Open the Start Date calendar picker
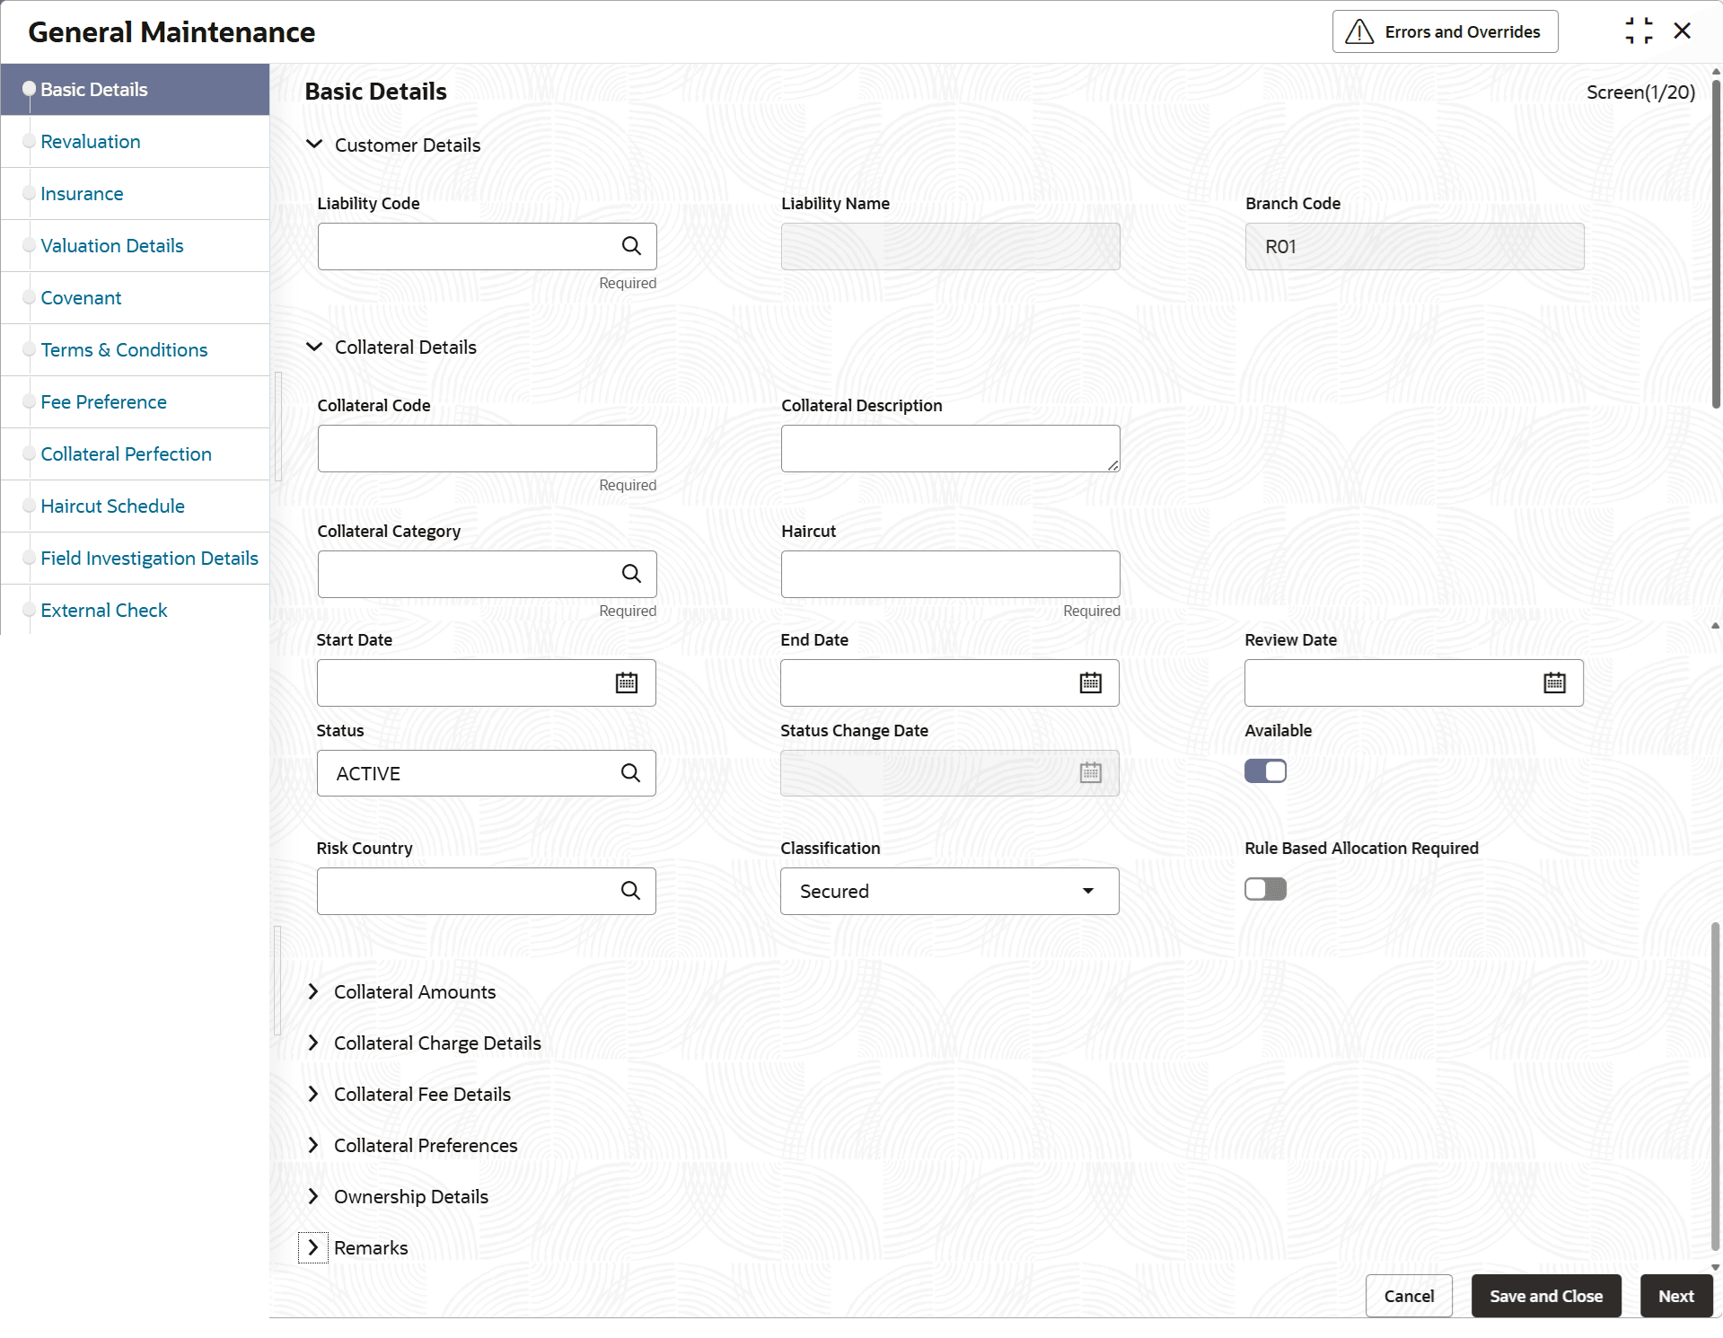The image size is (1723, 1338). 627,683
